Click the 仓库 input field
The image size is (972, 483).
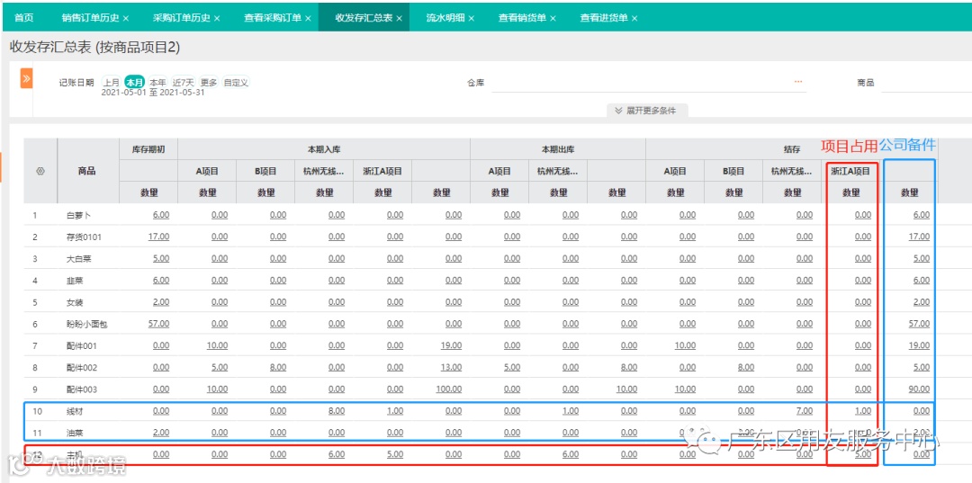pyautogui.click(x=649, y=83)
